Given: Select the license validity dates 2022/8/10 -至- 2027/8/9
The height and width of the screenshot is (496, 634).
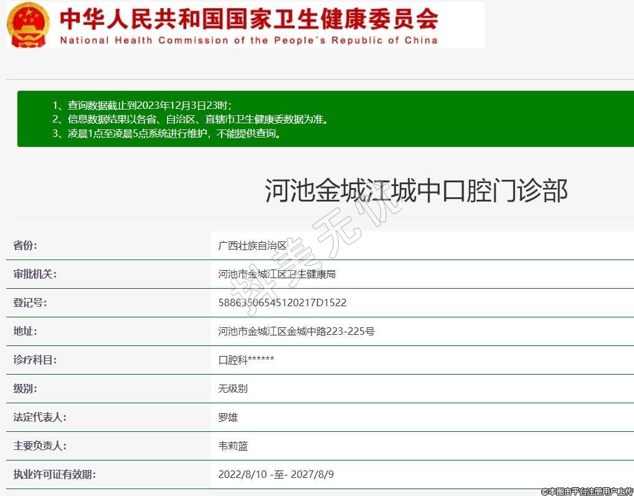Looking at the screenshot, I should pyautogui.click(x=276, y=475).
